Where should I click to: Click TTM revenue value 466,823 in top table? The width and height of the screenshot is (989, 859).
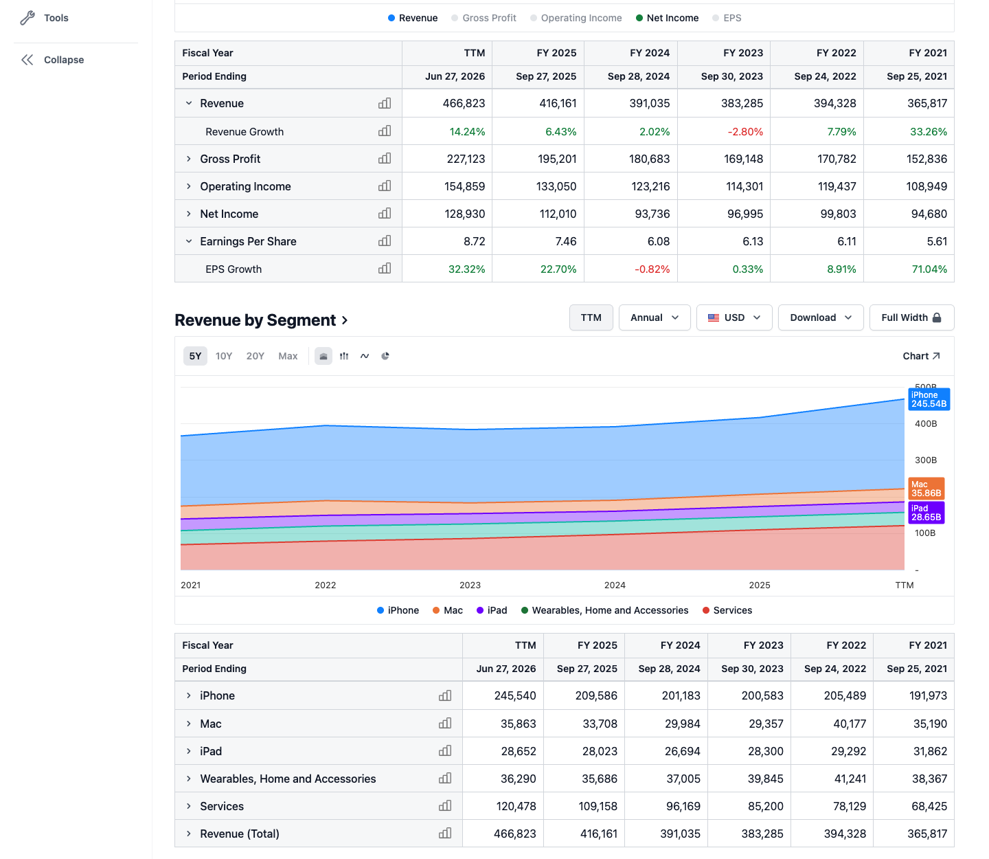pos(464,103)
